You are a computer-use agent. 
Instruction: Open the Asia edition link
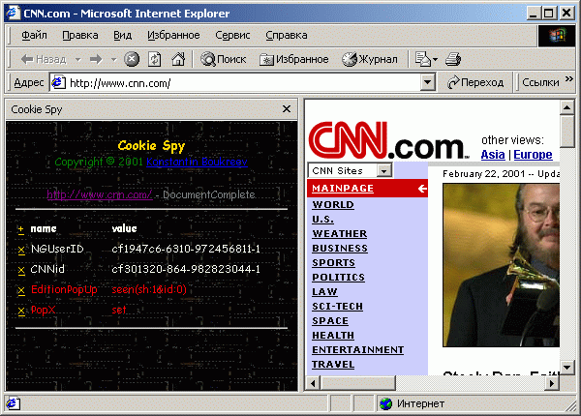[x=493, y=155]
